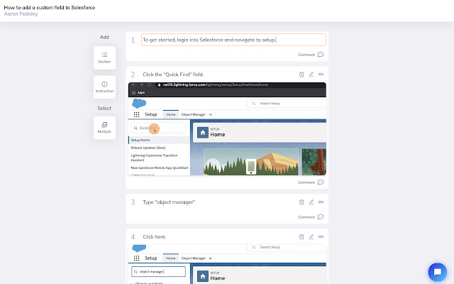Add an Instruction block
Screen dimensions: 454x284
(104, 87)
